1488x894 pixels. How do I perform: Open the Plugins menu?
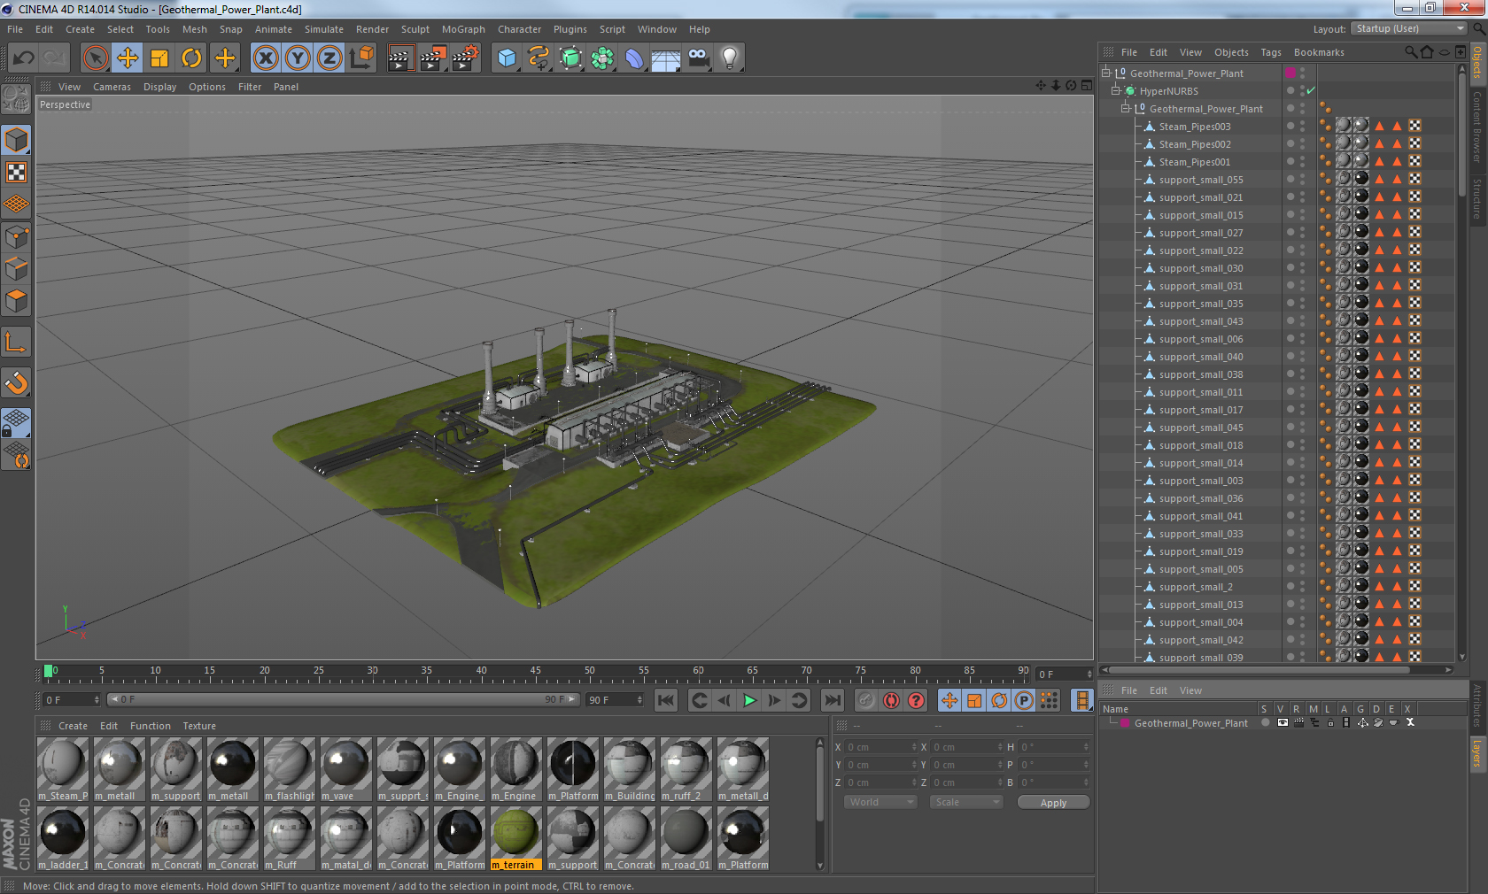pyautogui.click(x=570, y=29)
